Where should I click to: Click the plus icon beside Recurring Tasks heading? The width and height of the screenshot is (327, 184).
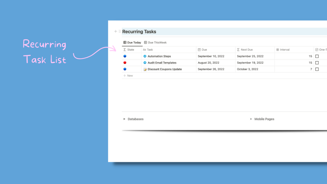116,32
